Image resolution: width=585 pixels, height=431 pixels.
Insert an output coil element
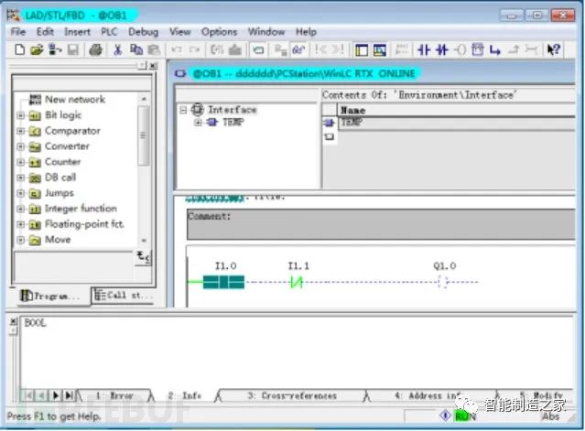pos(460,49)
